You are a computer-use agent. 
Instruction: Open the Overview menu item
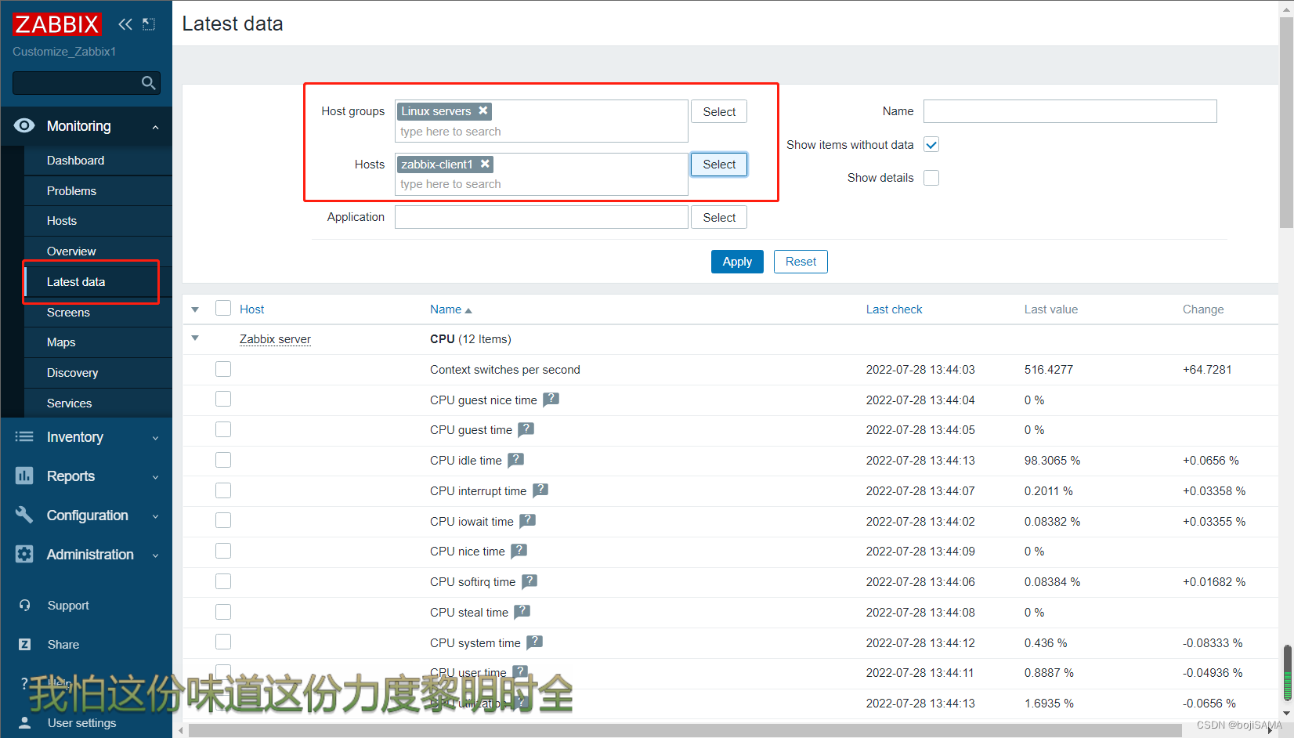point(98,251)
